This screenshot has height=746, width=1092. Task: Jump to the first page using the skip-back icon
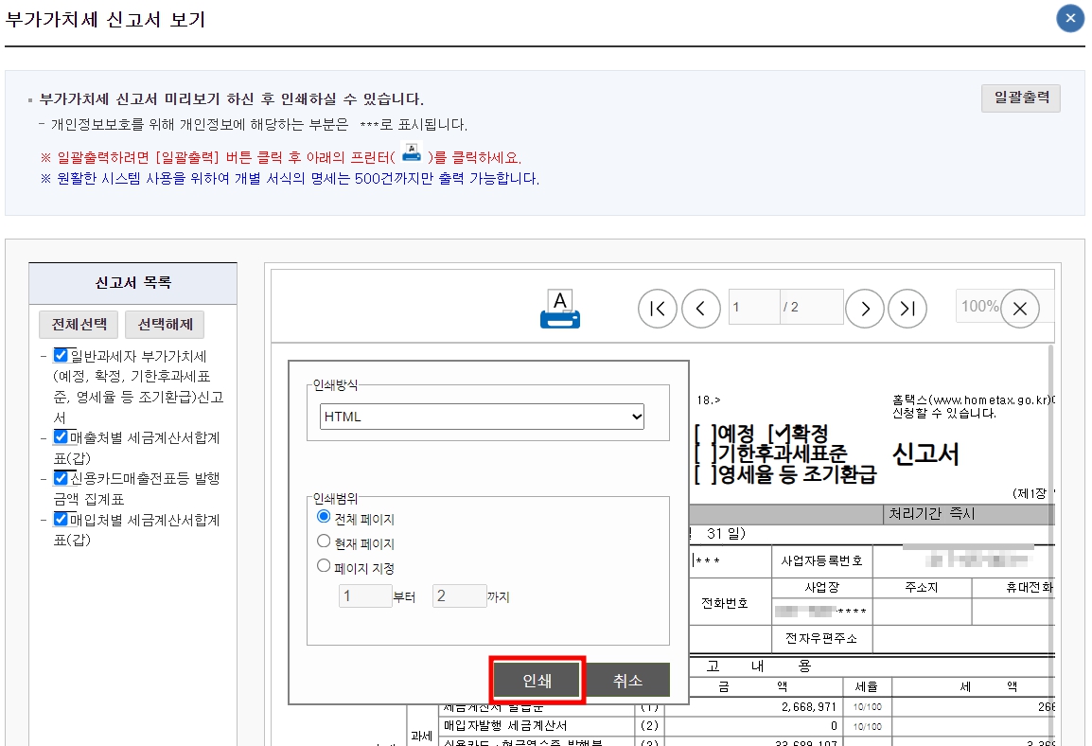click(658, 309)
